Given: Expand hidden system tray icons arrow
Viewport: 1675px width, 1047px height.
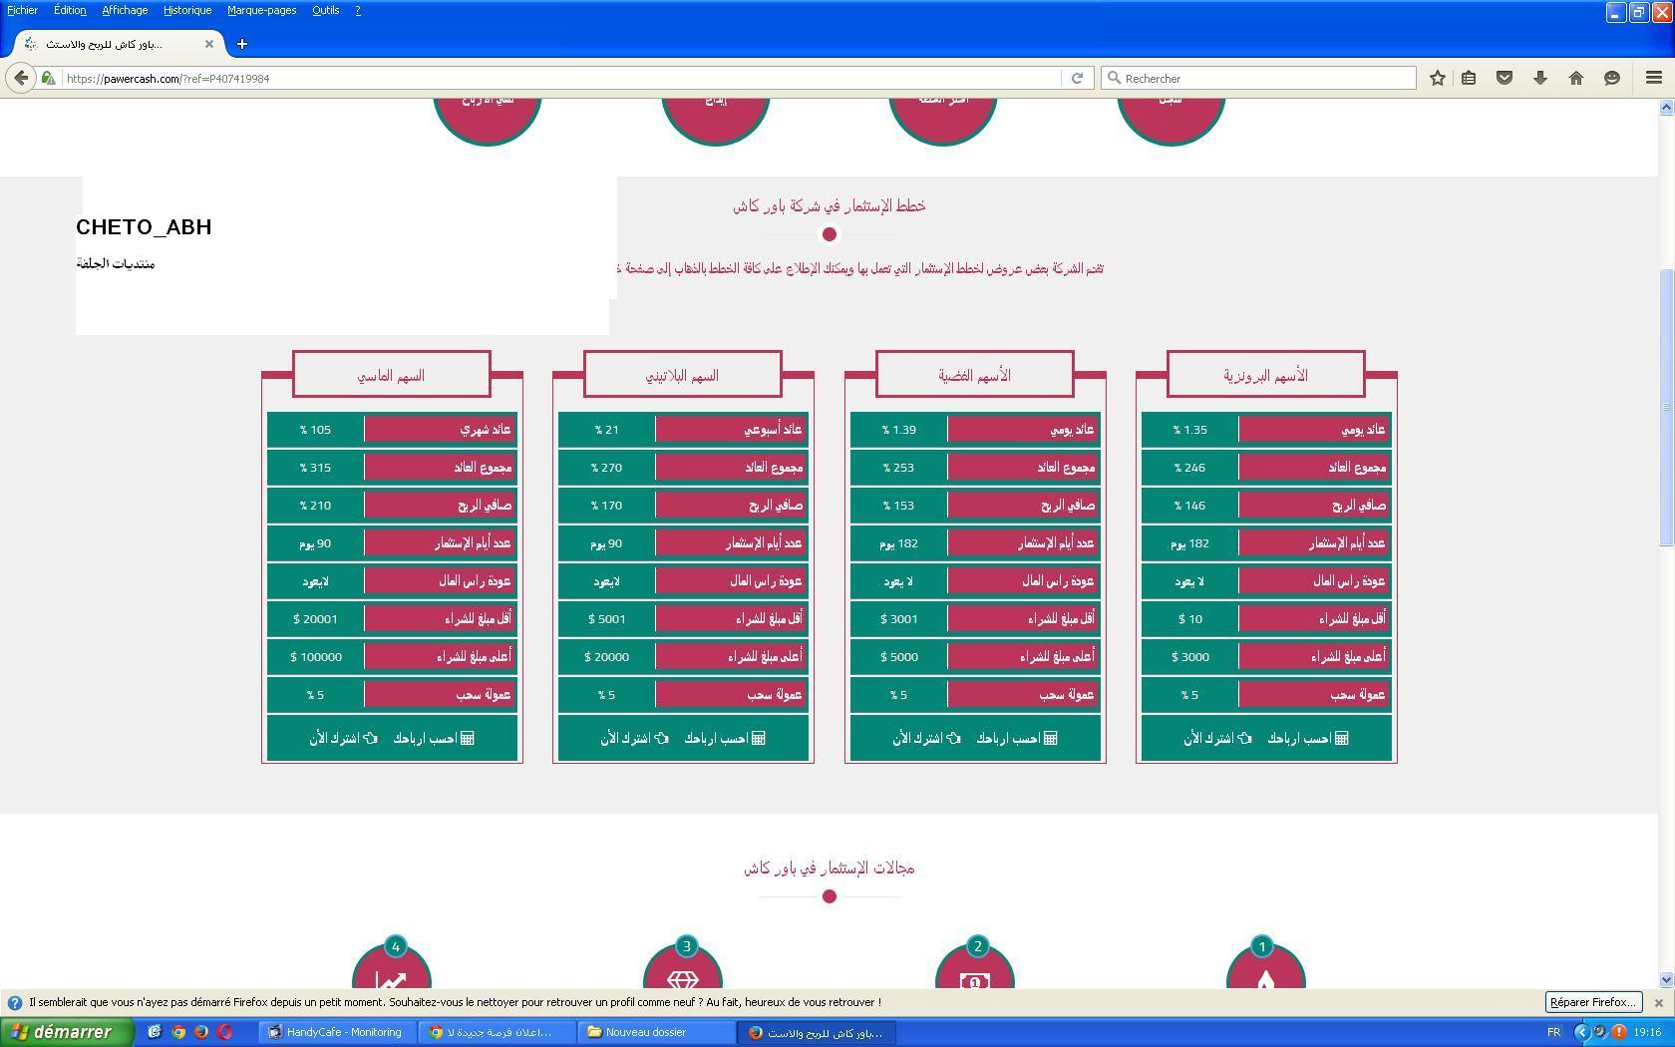Looking at the screenshot, I should pyautogui.click(x=1581, y=1032).
